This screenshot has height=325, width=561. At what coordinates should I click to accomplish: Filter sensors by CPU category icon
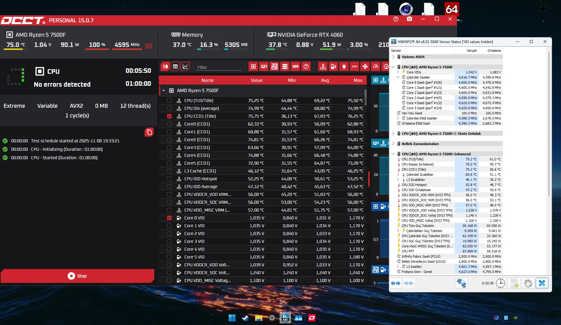pyautogui.click(x=253, y=67)
